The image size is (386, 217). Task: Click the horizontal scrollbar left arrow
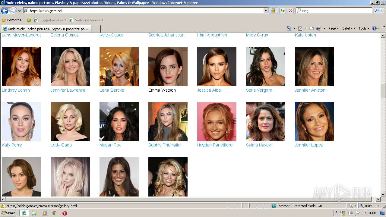[x=3, y=200]
